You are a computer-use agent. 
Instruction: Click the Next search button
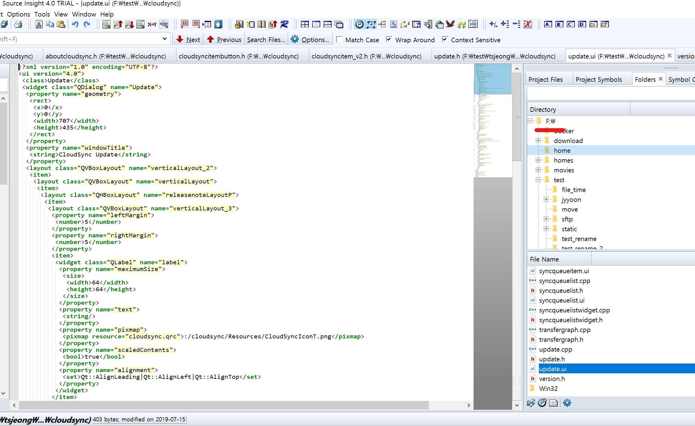coord(188,40)
